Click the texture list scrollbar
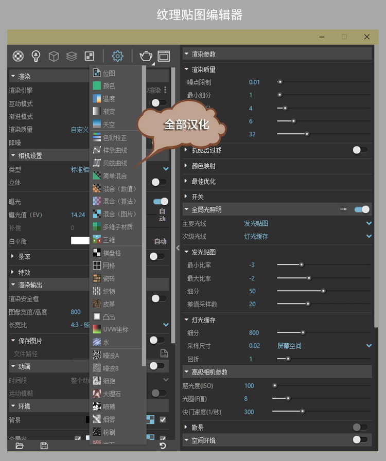Viewport: 386px width, 461px height. coord(144,216)
